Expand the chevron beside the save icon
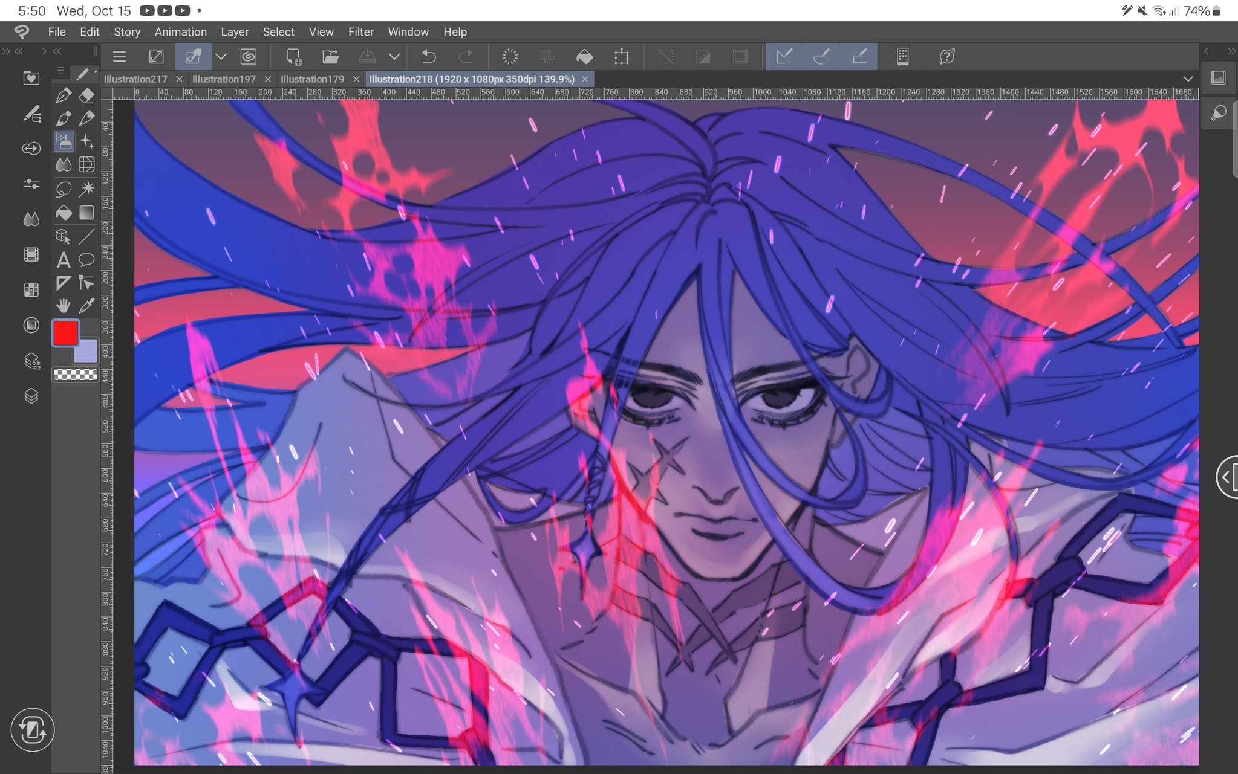 [394, 57]
